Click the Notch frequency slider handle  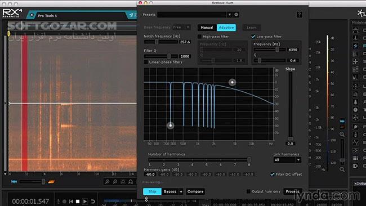(x=157, y=42)
